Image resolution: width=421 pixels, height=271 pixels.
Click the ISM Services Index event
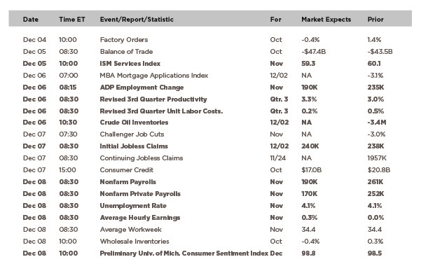tap(130, 64)
